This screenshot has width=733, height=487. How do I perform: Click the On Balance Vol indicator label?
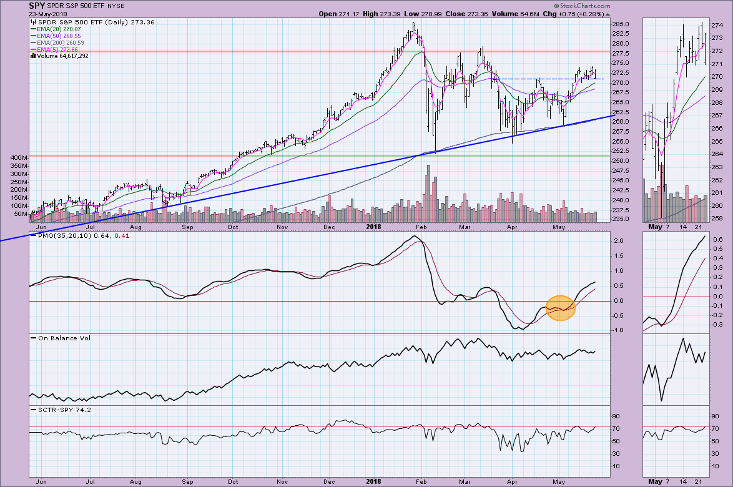[x=64, y=338]
